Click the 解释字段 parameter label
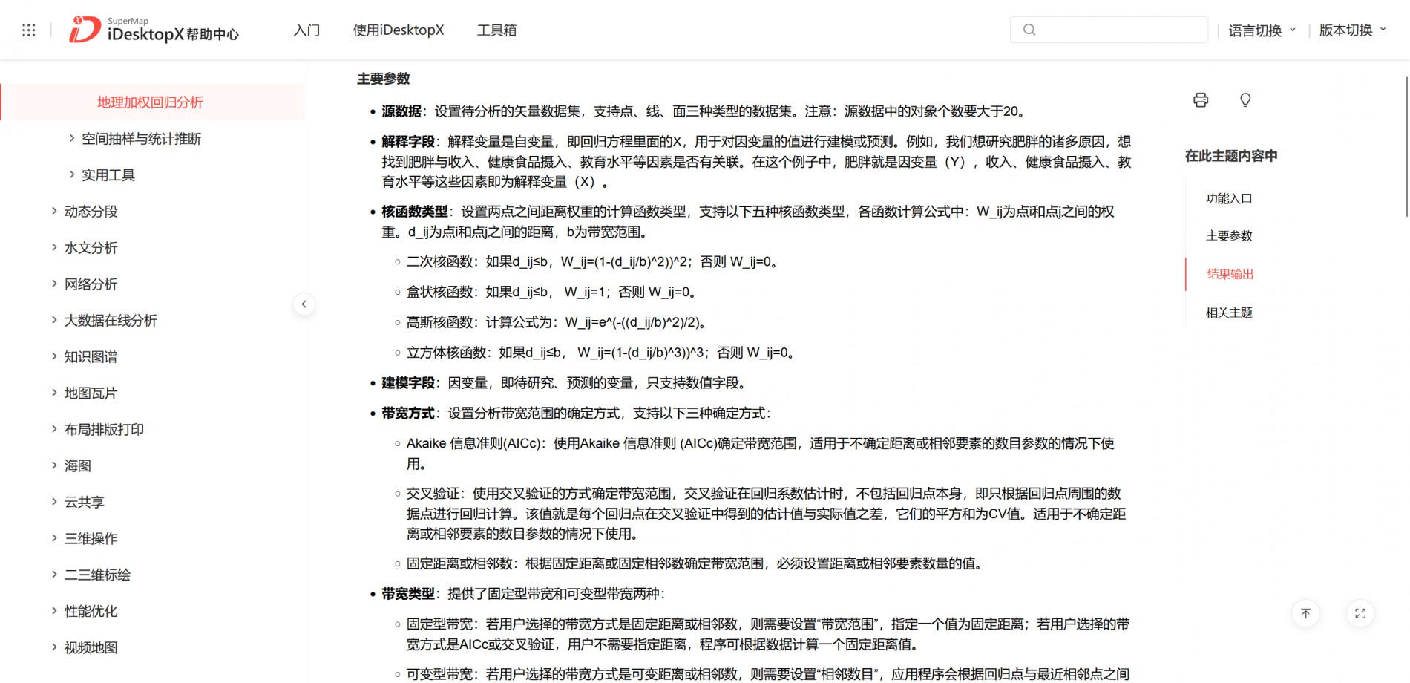Image resolution: width=1410 pixels, height=683 pixels. tap(408, 142)
